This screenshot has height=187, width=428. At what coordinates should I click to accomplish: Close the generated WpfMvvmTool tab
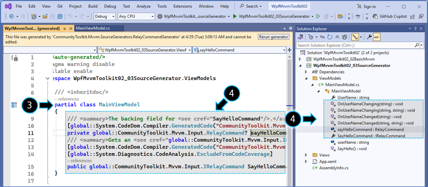pos(70,29)
